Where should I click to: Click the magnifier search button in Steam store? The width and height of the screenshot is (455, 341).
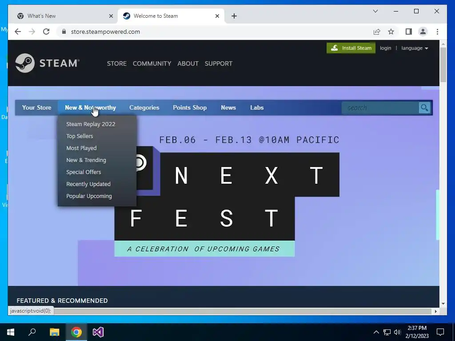coord(424,107)
